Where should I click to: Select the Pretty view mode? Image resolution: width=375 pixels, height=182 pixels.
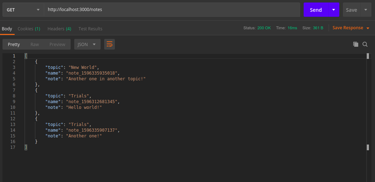click(14, 45)
